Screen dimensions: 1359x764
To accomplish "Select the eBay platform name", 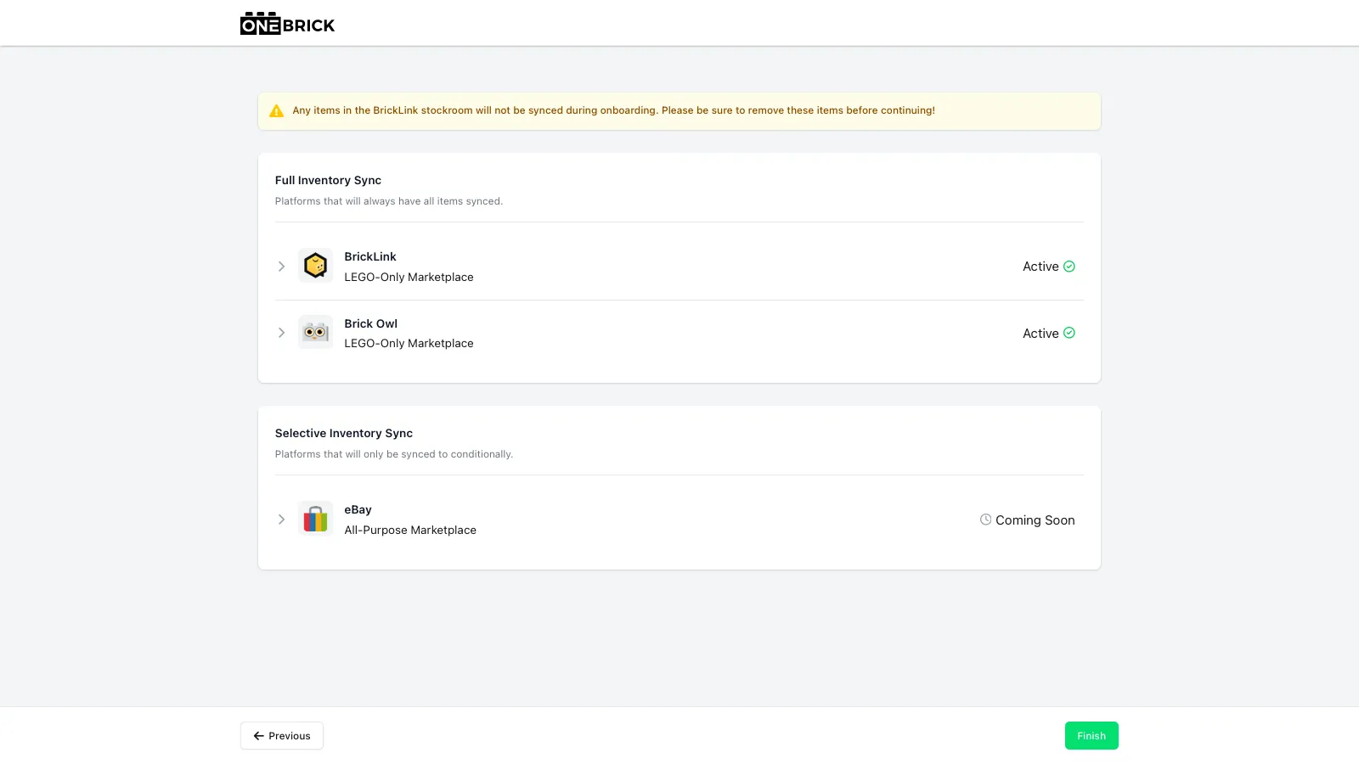I will 358,509.
